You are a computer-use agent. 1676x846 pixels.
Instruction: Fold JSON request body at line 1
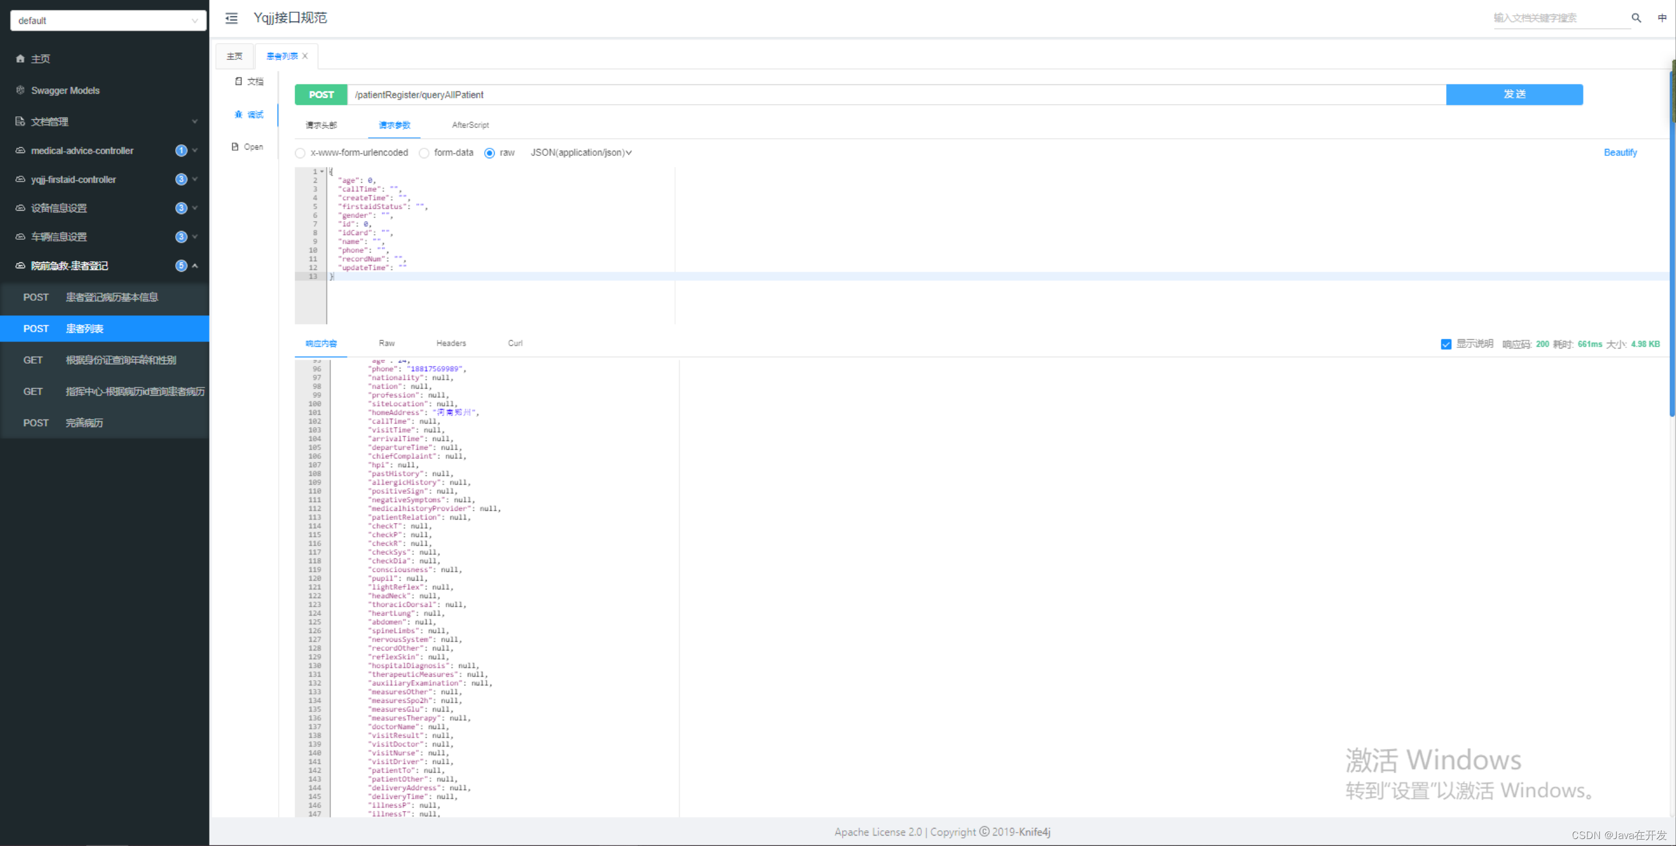(x=321, y=172)
